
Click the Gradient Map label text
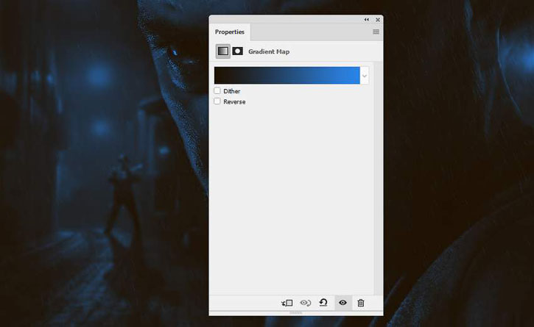269,51
